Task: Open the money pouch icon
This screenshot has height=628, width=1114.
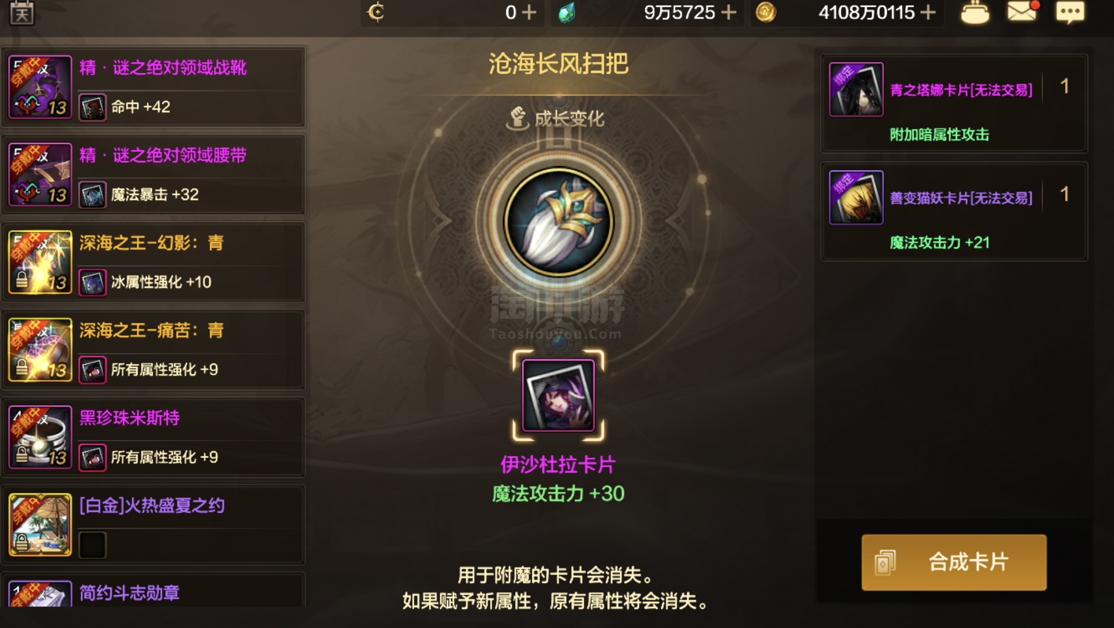Action: 975,12
